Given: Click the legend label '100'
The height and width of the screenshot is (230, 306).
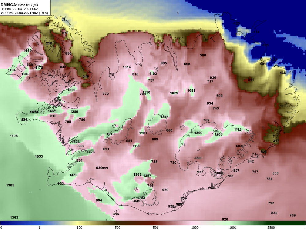Looking at the screenshot, I should (79, 228).
